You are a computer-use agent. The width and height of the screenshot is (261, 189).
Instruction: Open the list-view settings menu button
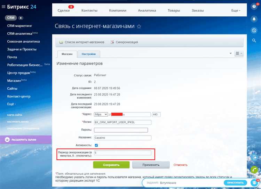(239, 54)
